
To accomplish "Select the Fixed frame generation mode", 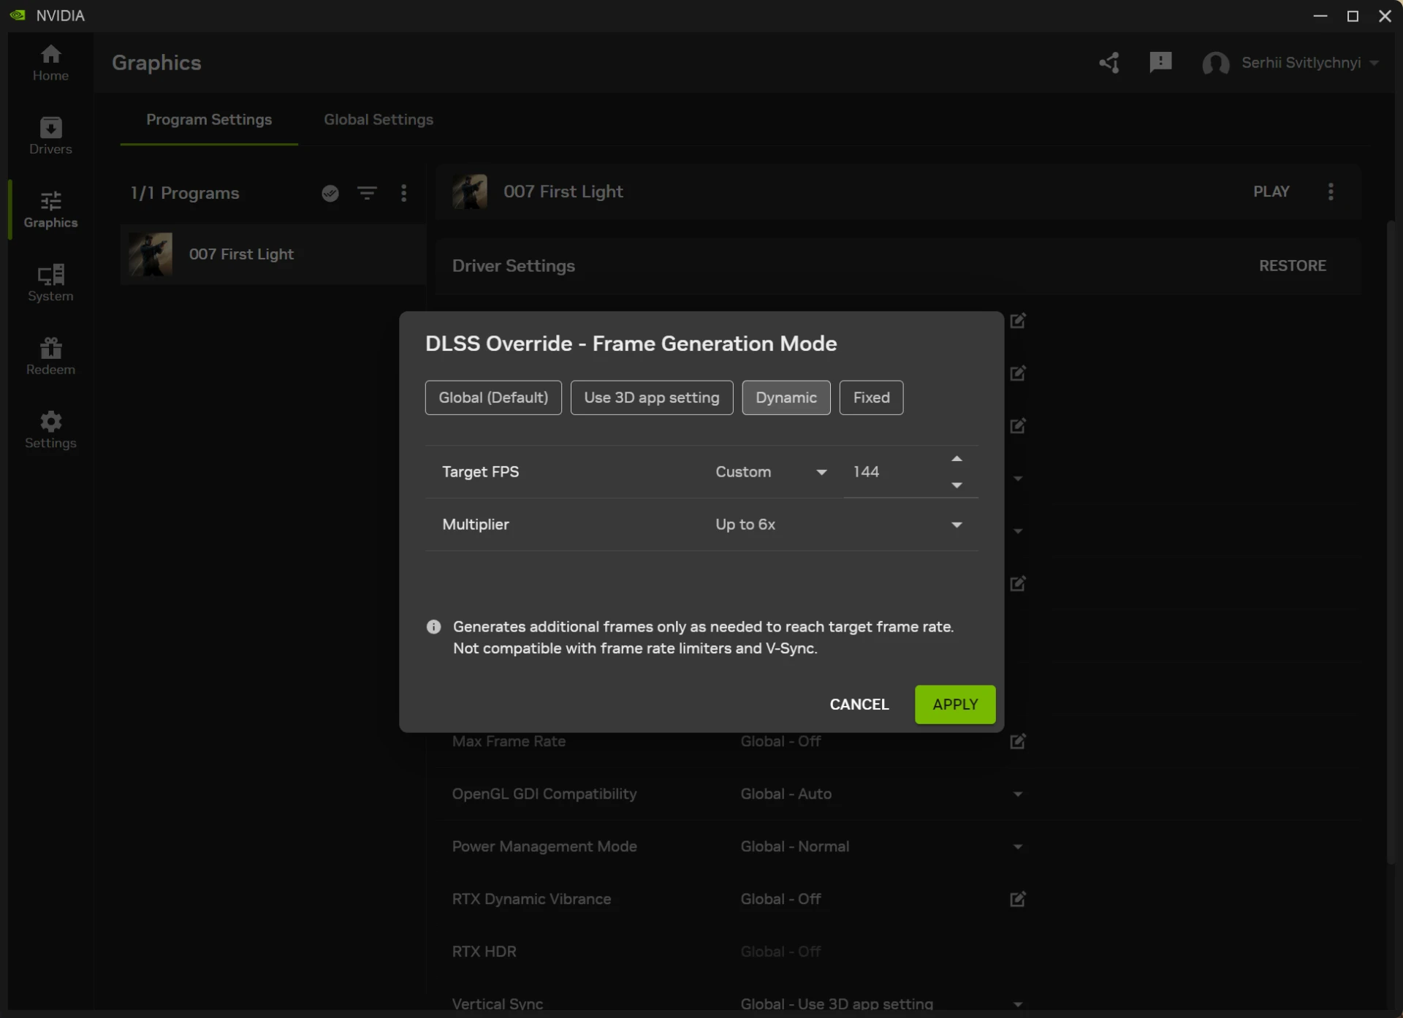I will 871,398.
